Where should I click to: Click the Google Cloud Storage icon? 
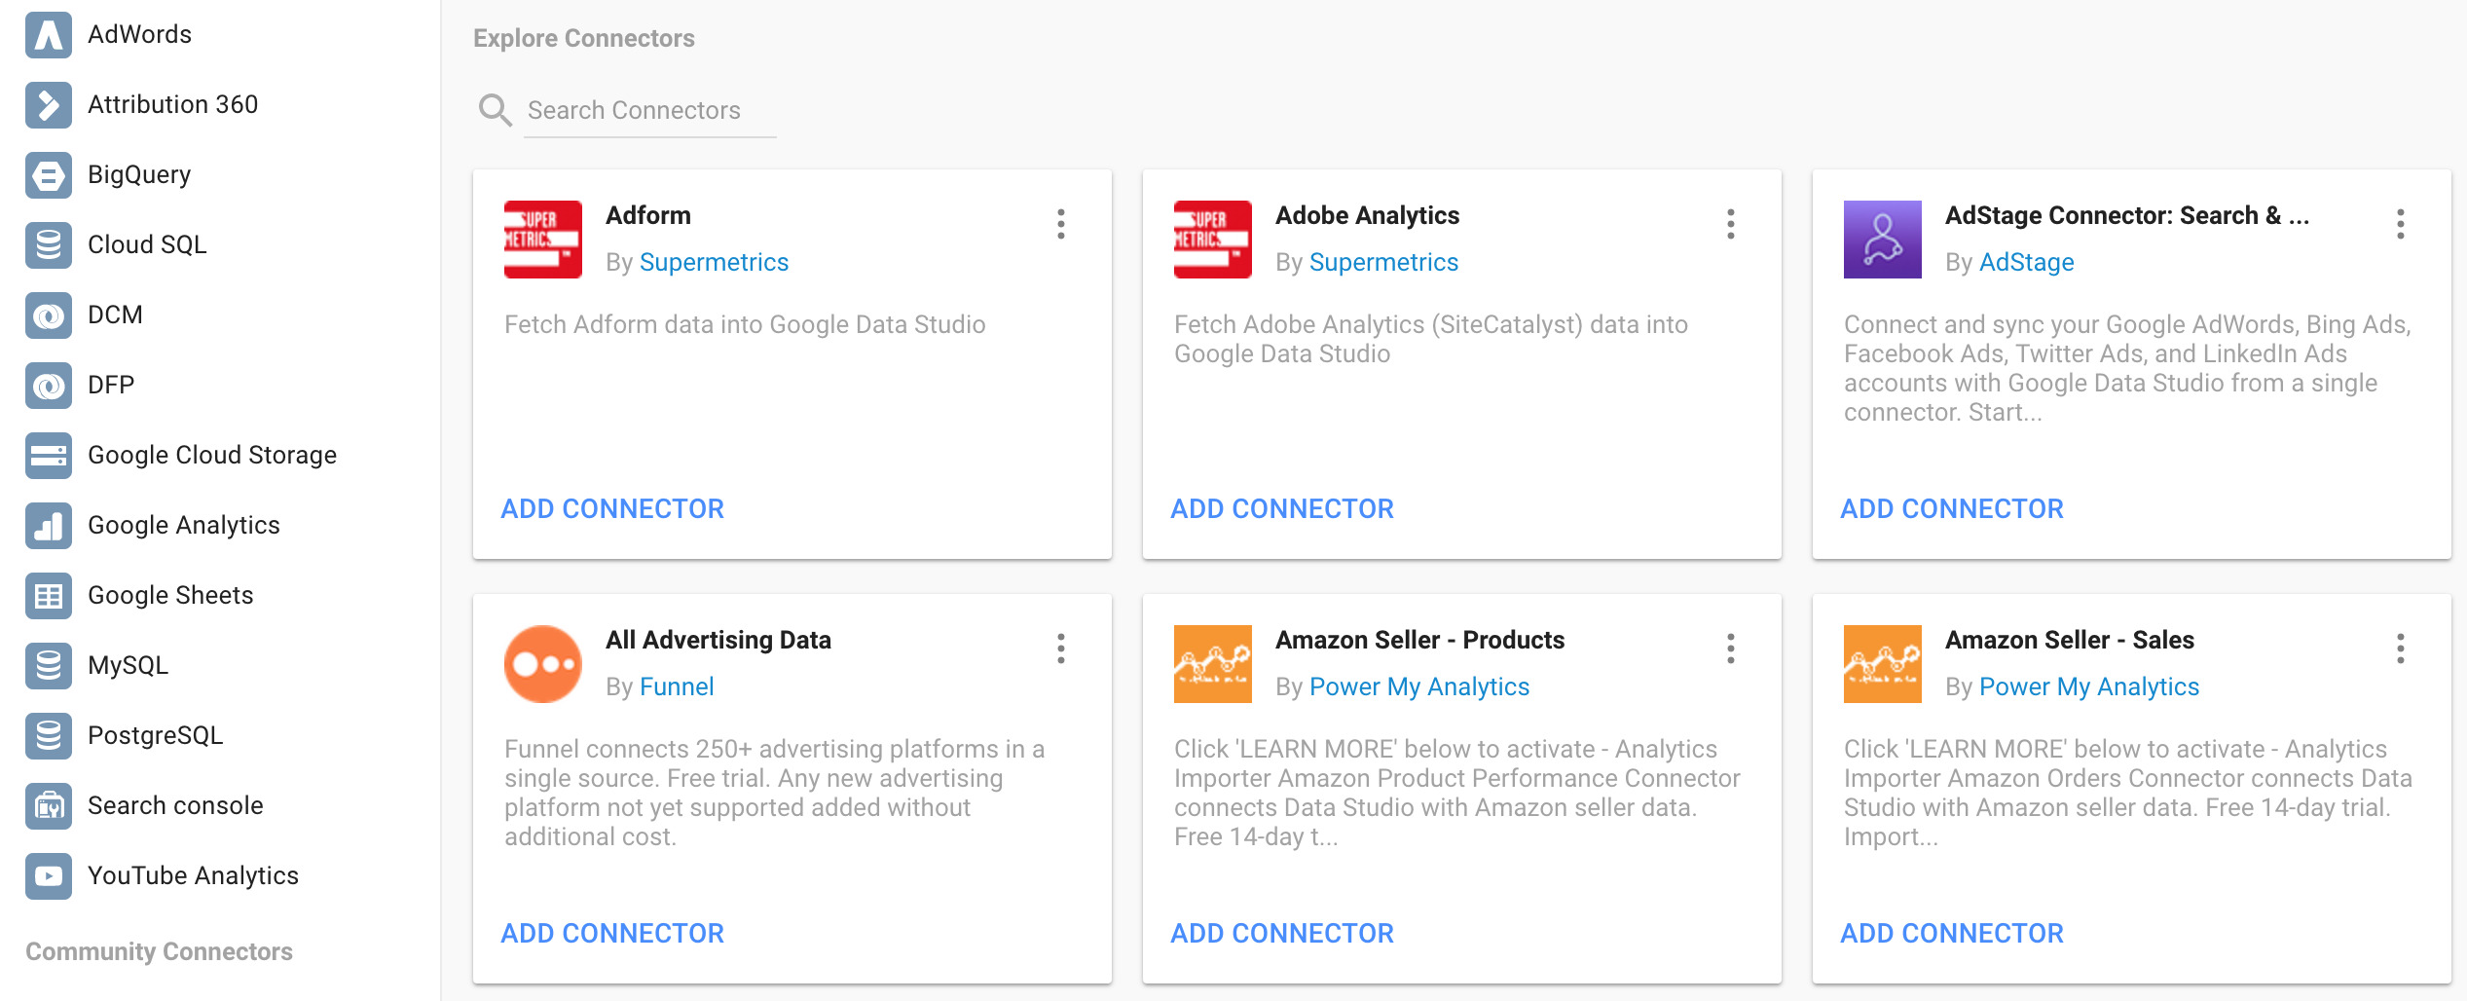tap(49, 456)
